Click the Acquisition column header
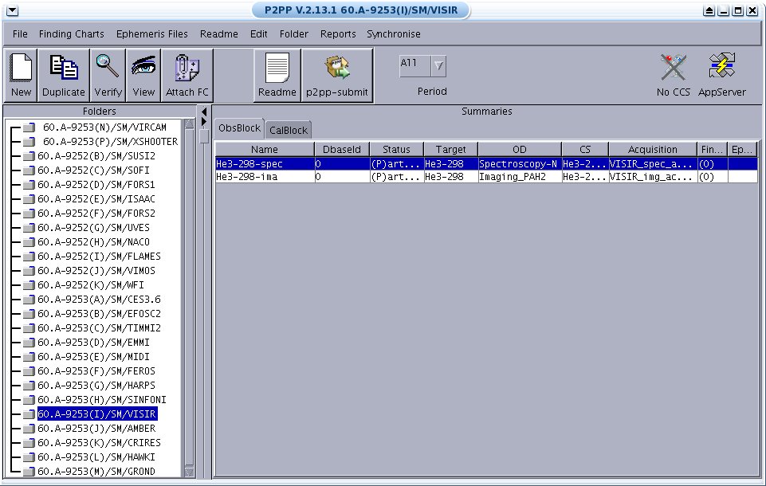The height and width of the screenshot is (486, 766). pos(653,149)
